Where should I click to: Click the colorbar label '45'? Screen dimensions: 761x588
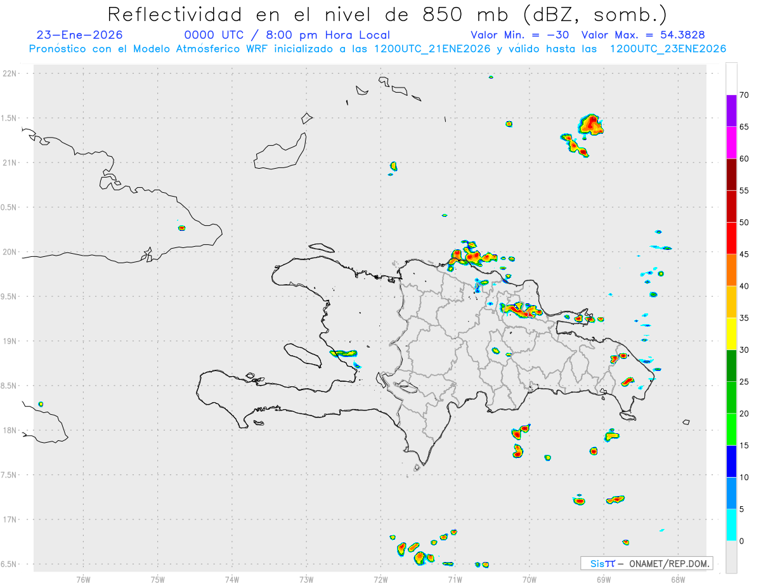pos(744,254)
